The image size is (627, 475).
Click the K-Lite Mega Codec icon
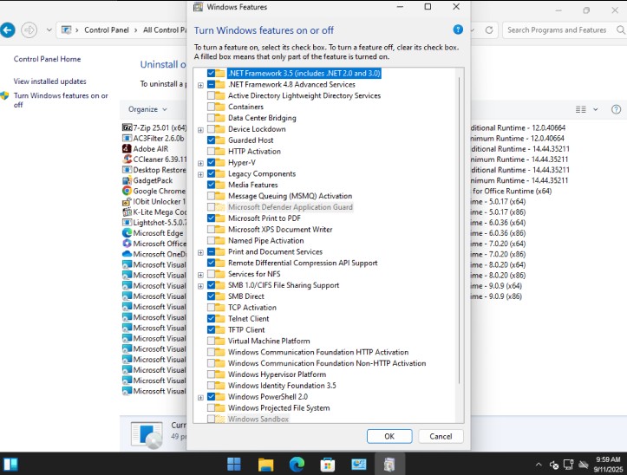coord(127,211)
